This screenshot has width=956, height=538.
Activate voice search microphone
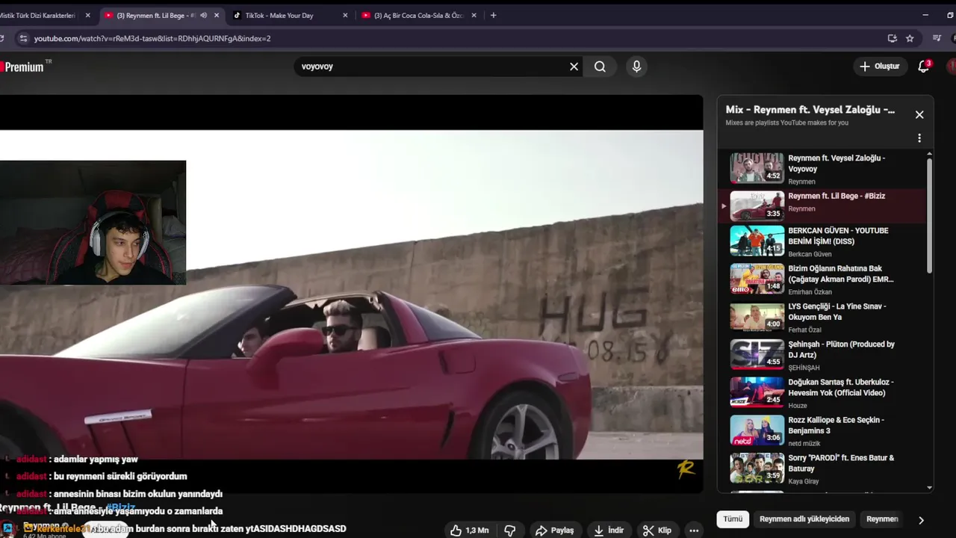(x=636, y=67)
